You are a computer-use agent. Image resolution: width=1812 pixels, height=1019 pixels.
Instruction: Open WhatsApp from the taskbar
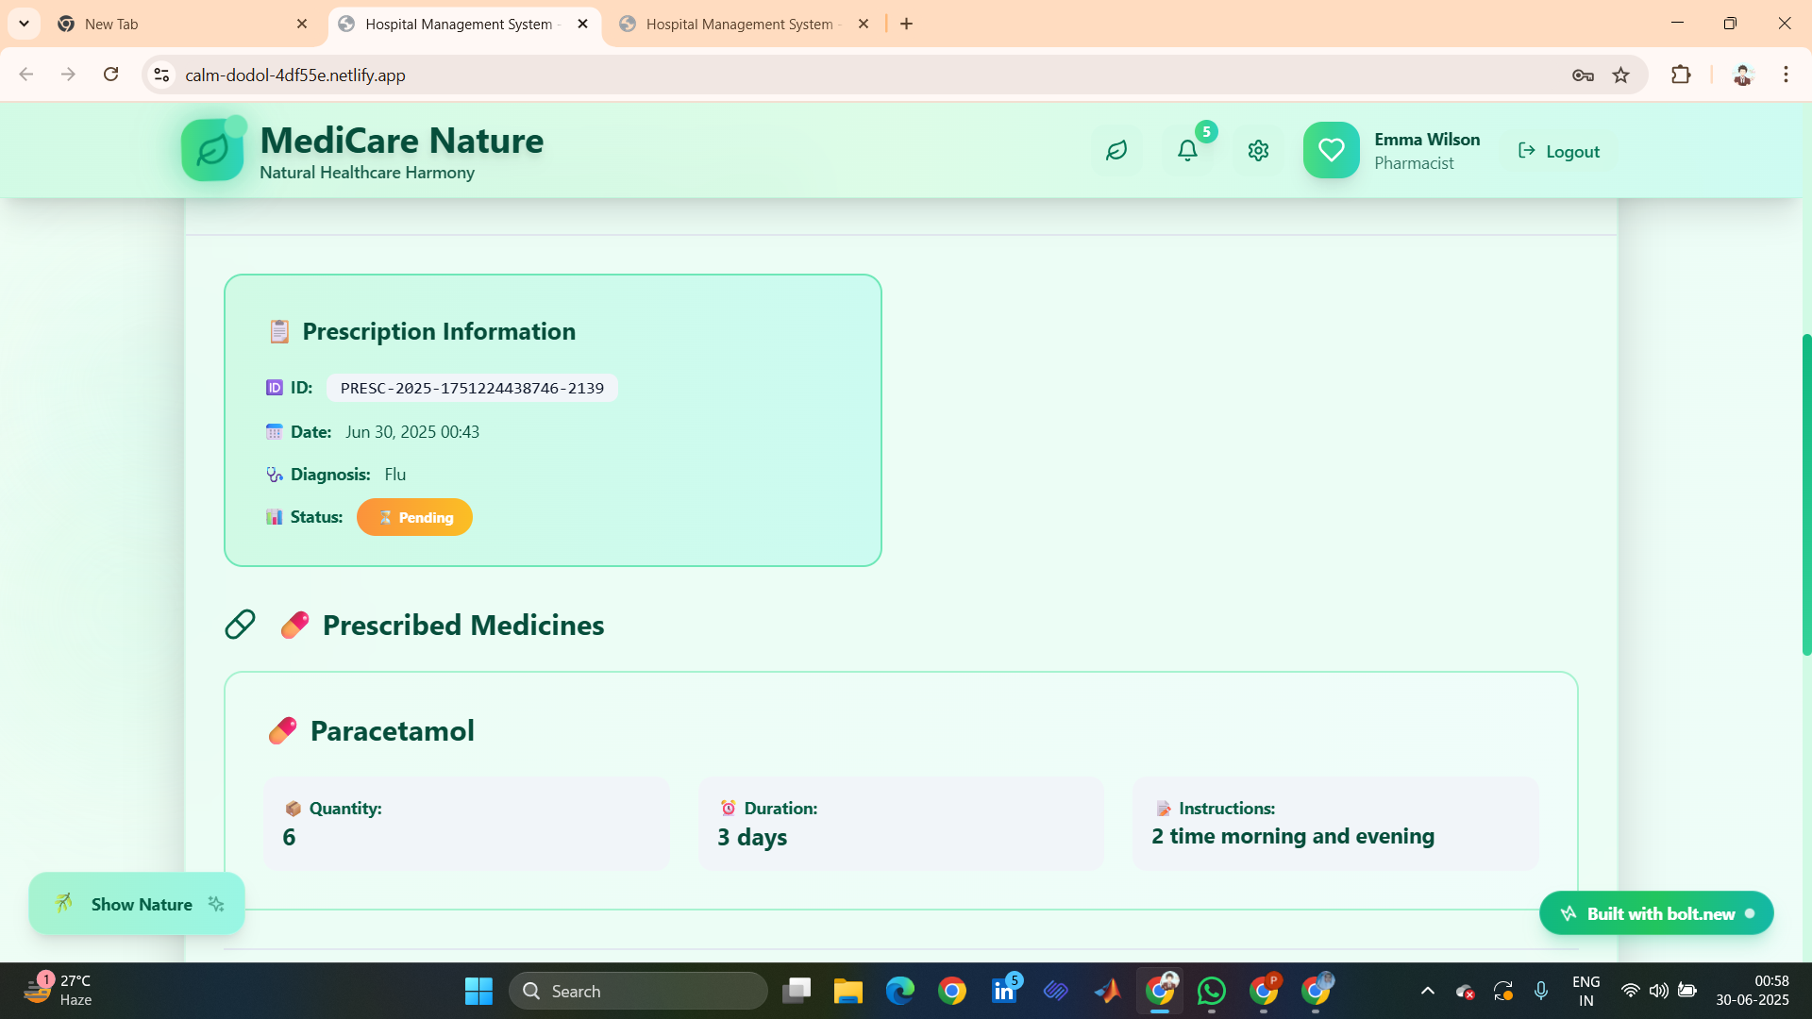(1212, 991)
